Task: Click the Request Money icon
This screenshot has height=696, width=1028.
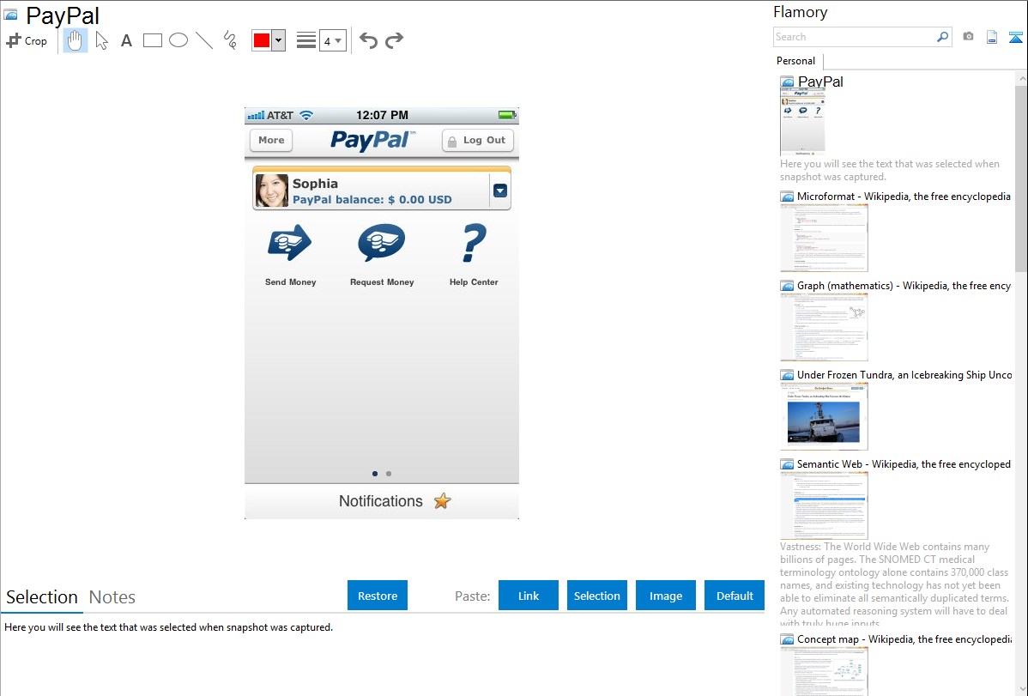Action: tap(382, 242)
